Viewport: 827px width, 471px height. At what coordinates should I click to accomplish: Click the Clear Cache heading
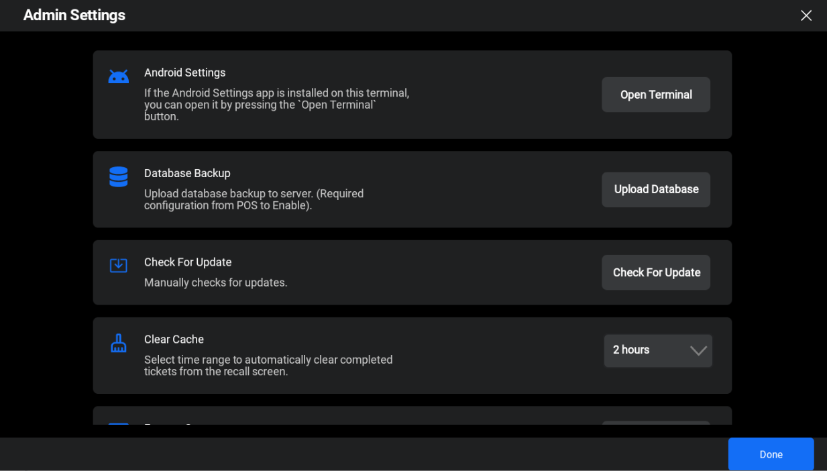(x=174, y=339)
